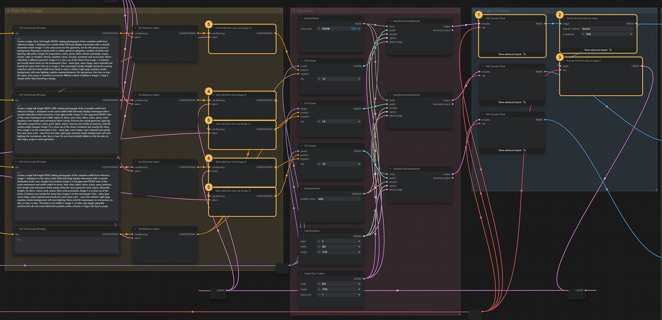
Task: Collapse the Empty Flux 2 Latent node
Action: coord(302,274)
